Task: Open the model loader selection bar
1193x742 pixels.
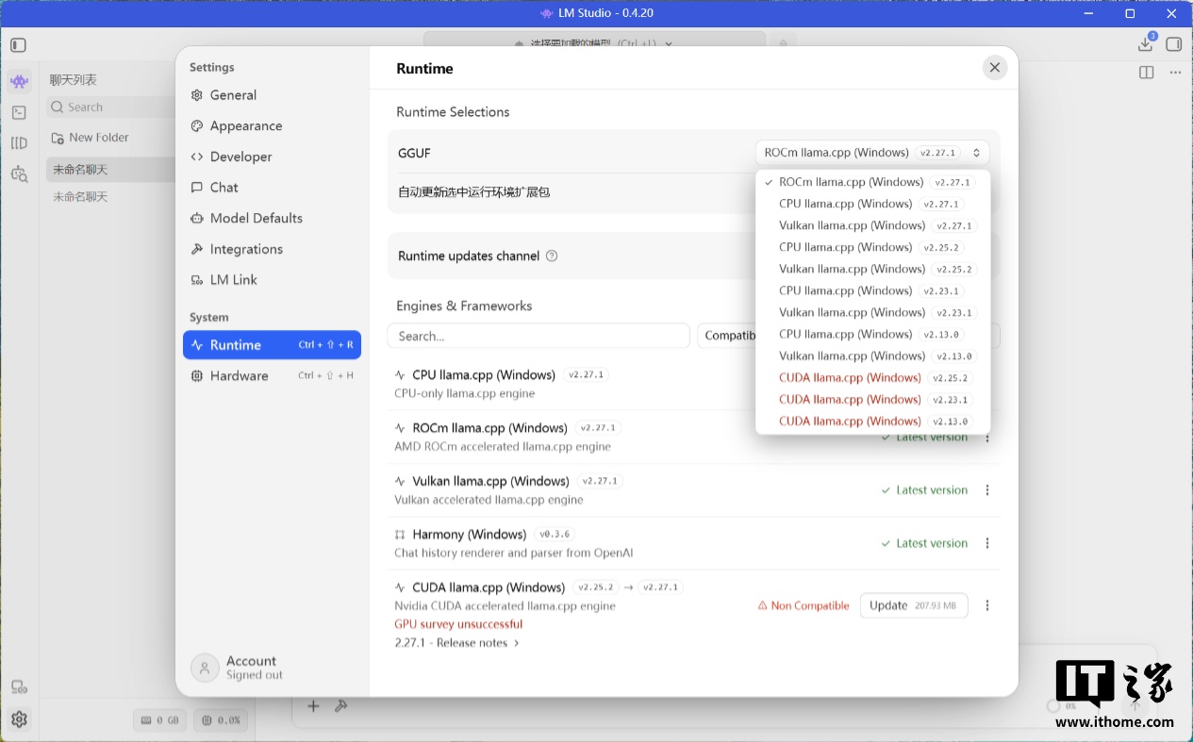Action: (594, 42)
